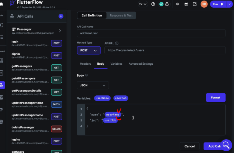Click the userName variable chip beside Variables
Screen dimensions: 234x153
[102, 98]
